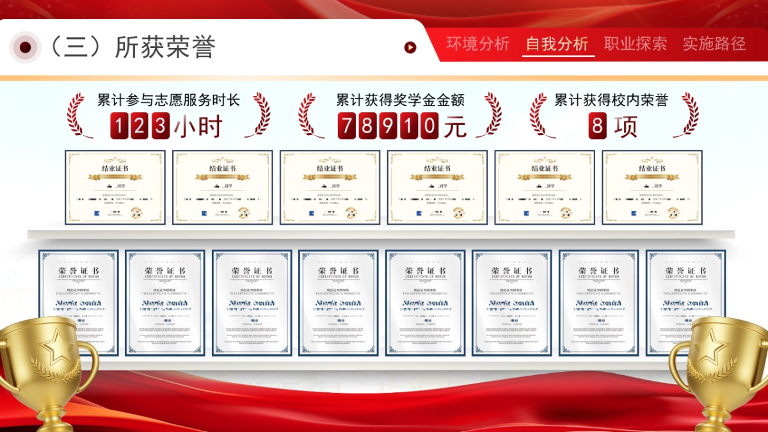Screen dimensions: 768x432
Task: Switch to the 环境分析 tab
Action: coord(477,44)
